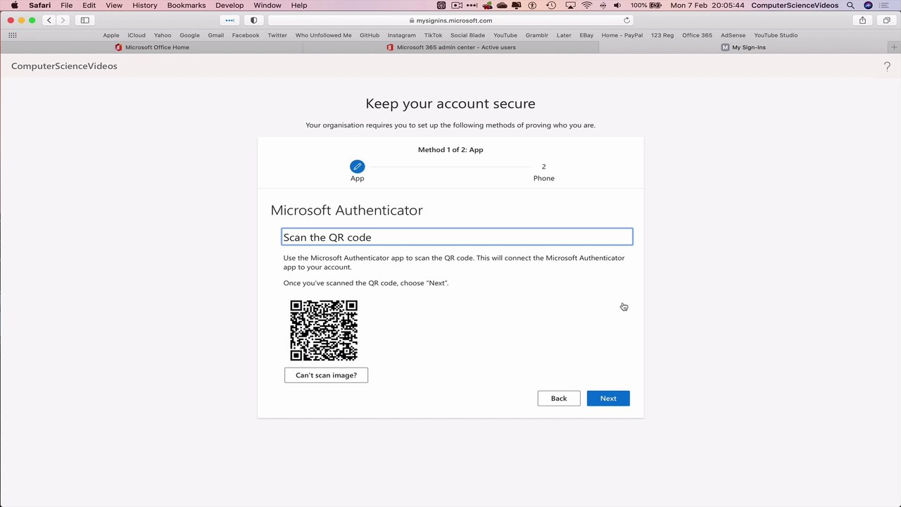Open the AdSense bookmark link
Screen dimensions: 901x507
coord(733,35)
